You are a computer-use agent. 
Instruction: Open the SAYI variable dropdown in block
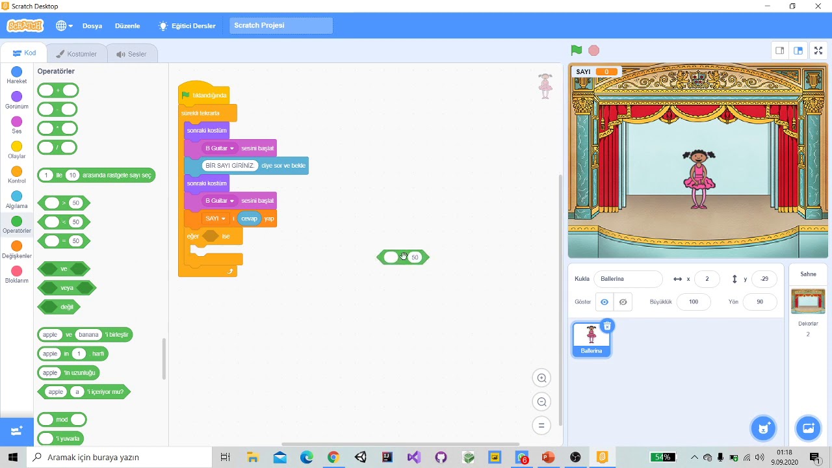215,218
